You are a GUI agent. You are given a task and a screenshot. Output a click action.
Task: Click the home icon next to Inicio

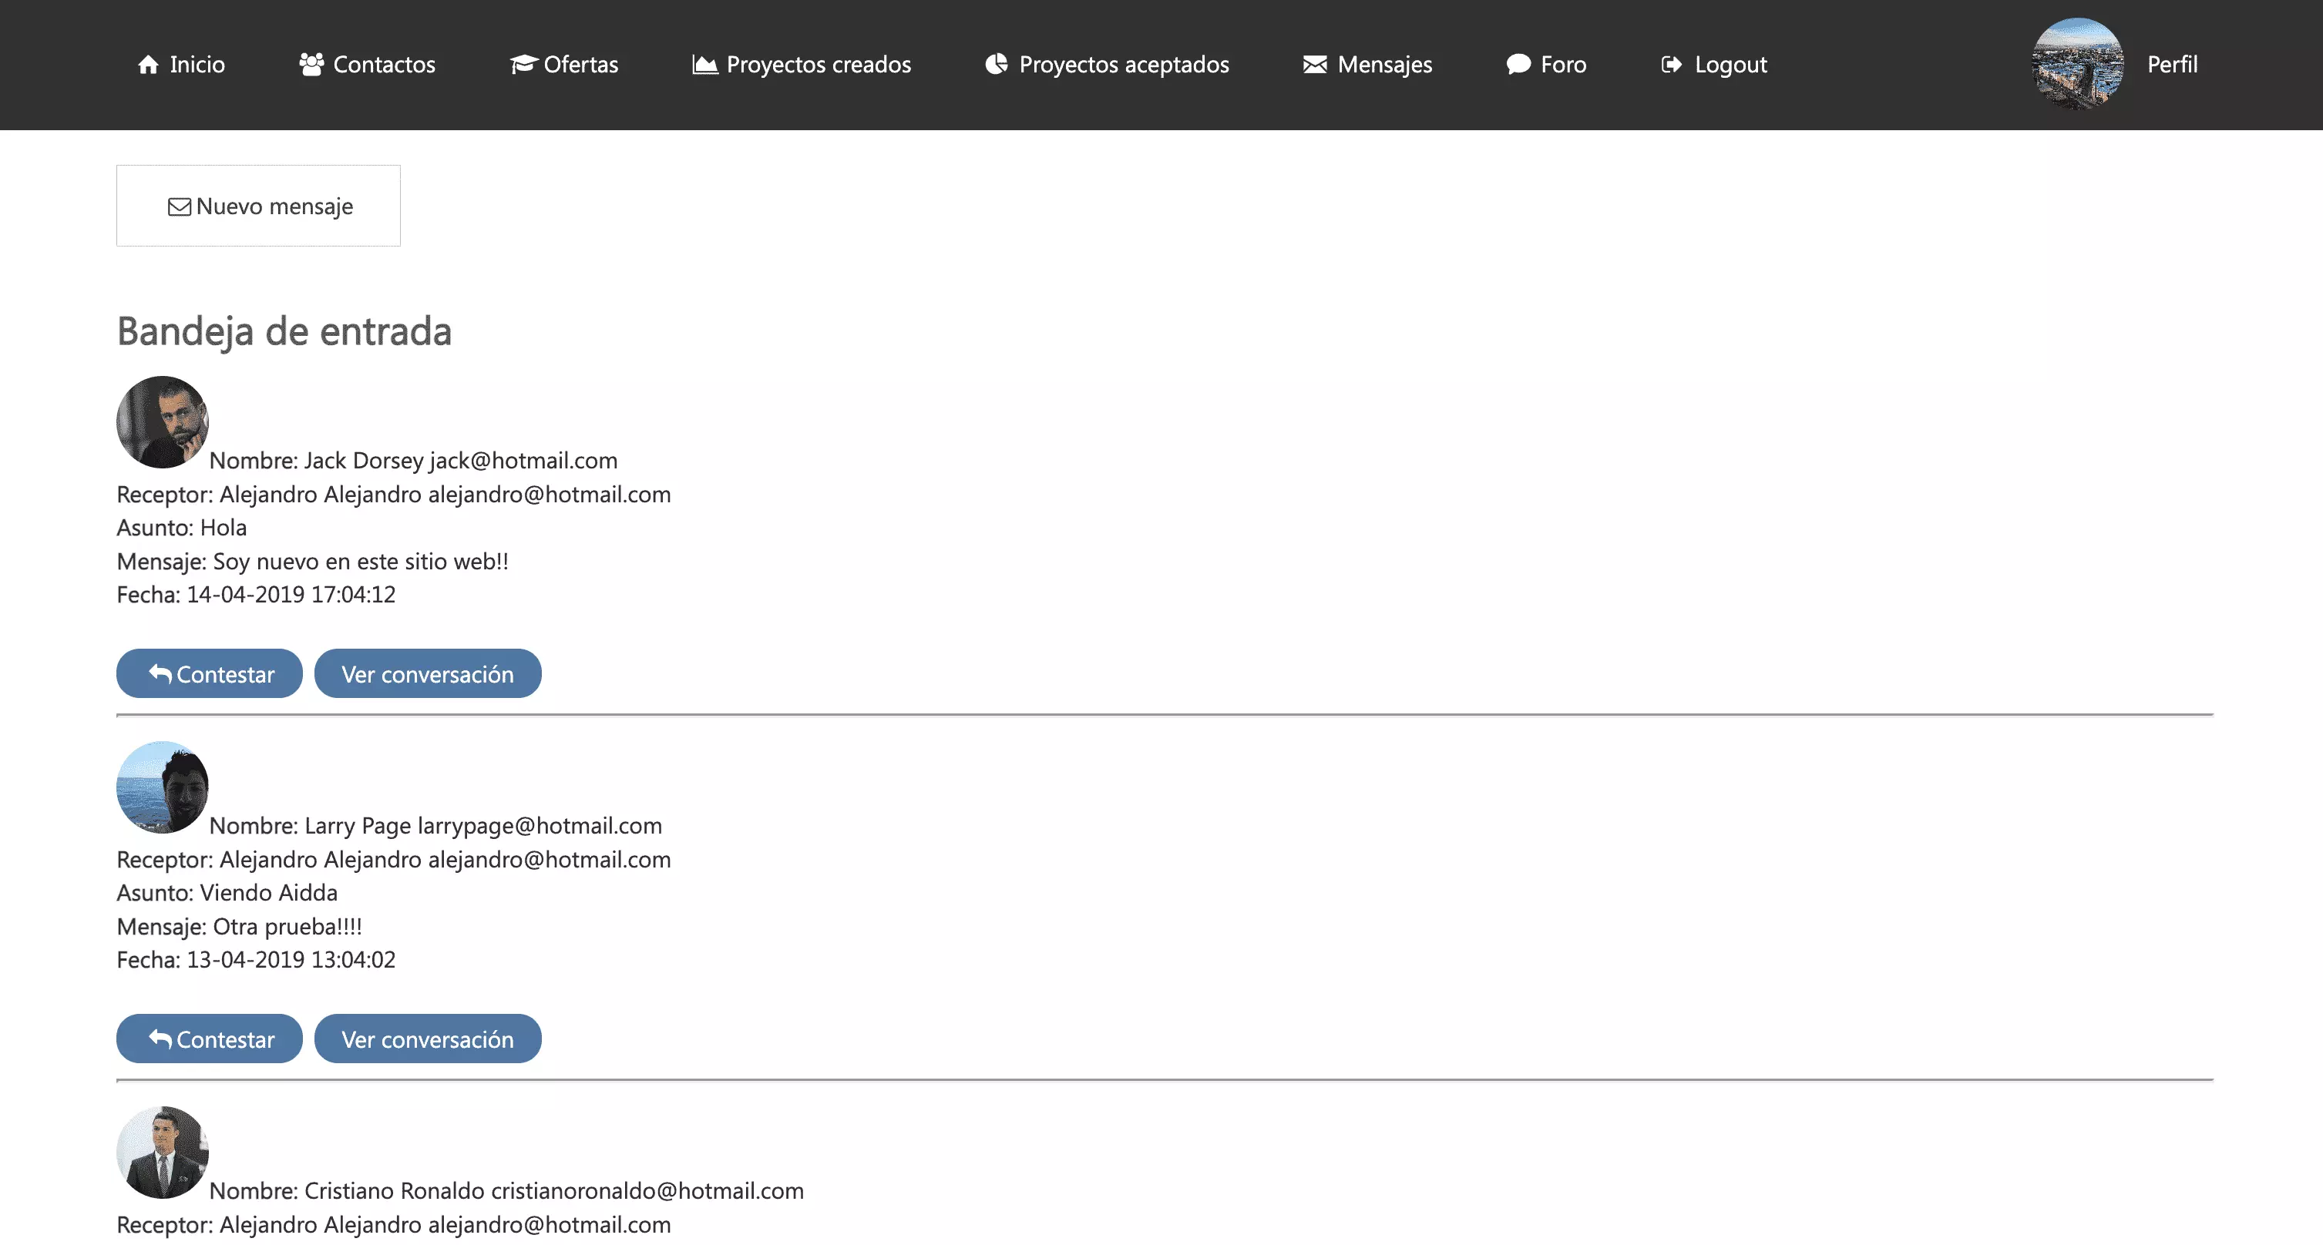pyautogui.click(x=148, y=64)
